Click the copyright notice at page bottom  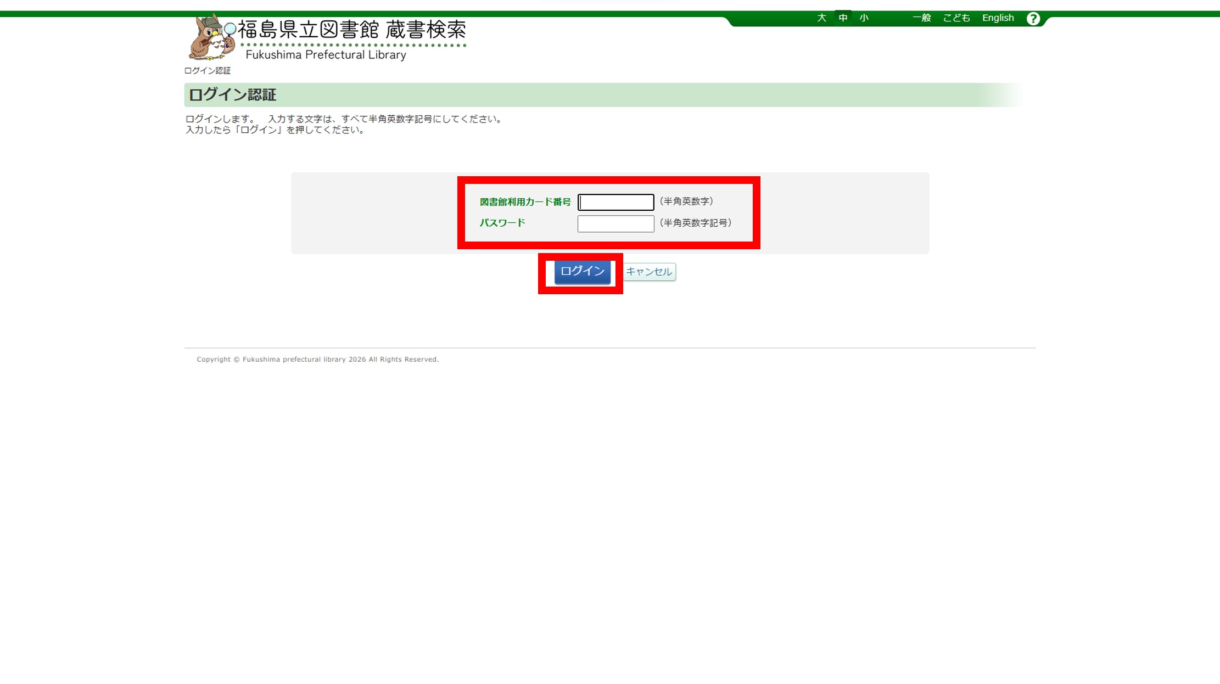point(317,359)
